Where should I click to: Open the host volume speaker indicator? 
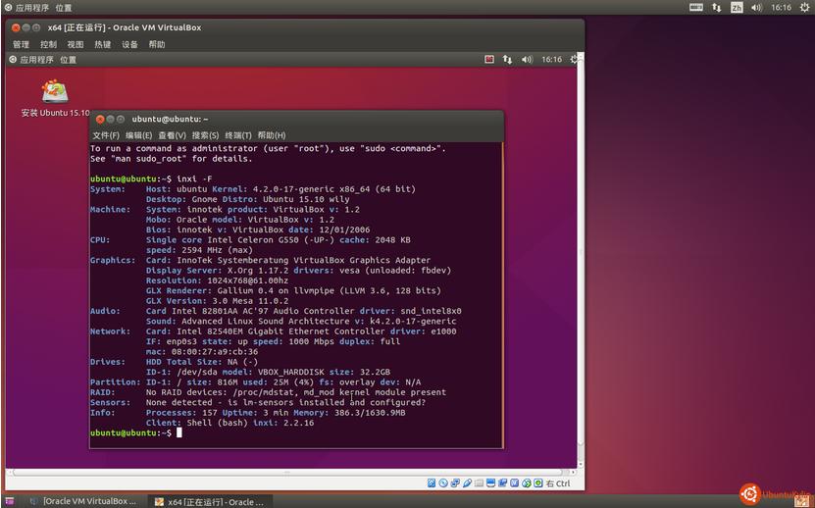756,7
